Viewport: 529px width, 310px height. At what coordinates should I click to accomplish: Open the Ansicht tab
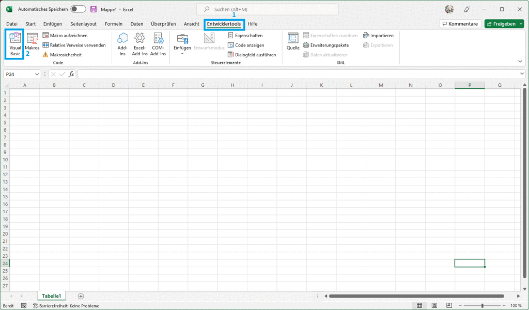click(191, 24)
